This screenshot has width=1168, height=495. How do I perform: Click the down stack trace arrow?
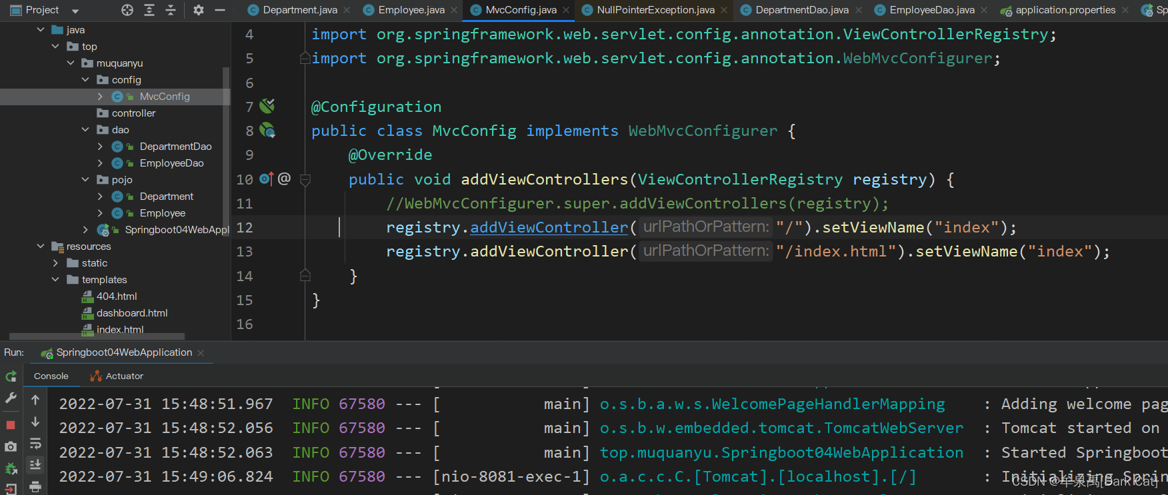point(35,422)
